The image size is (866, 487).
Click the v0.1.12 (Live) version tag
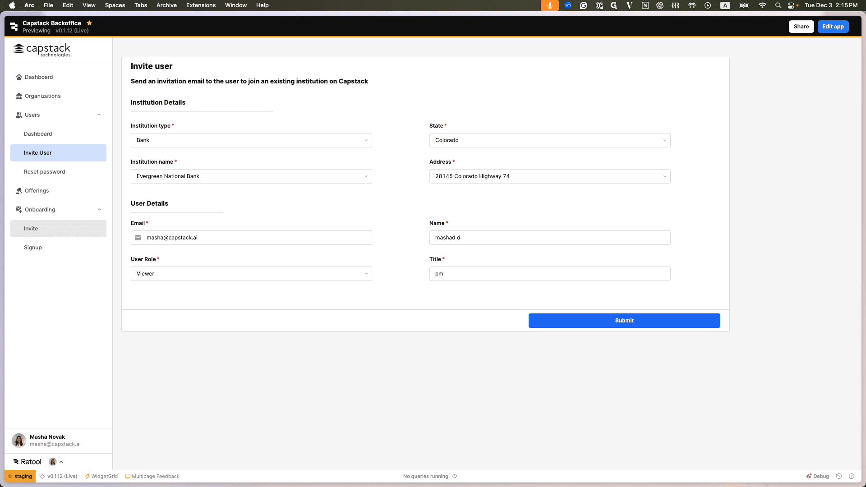pos(58,476)
